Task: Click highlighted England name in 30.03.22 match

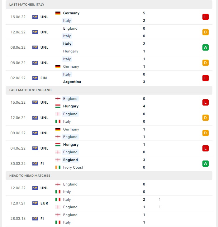Action: (x=70, y=160)
